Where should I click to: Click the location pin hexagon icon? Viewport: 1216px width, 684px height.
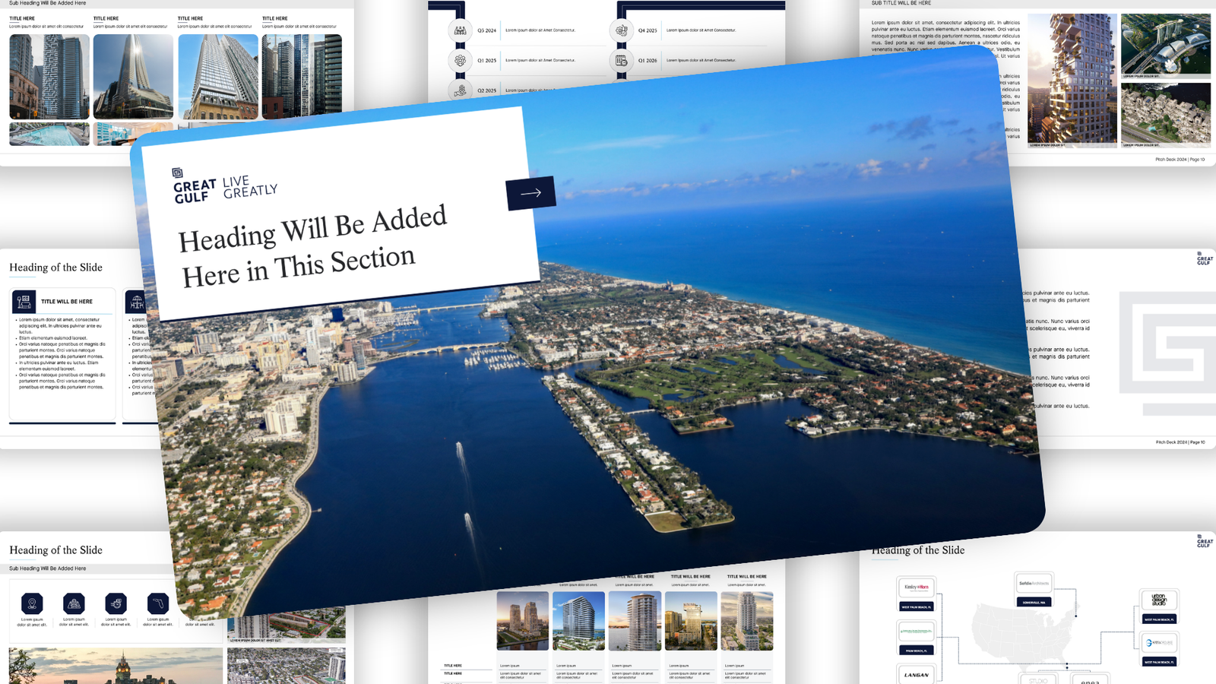32,603
